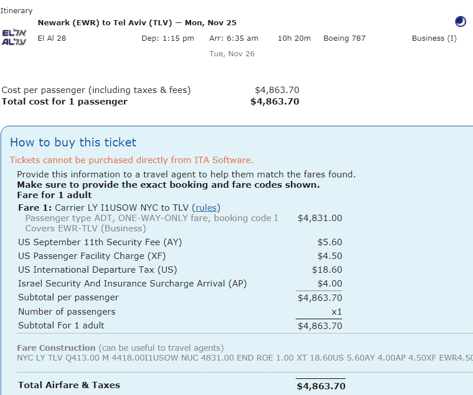Click the US International Departure Tax amount $18.60

click(x=327, y=270)
